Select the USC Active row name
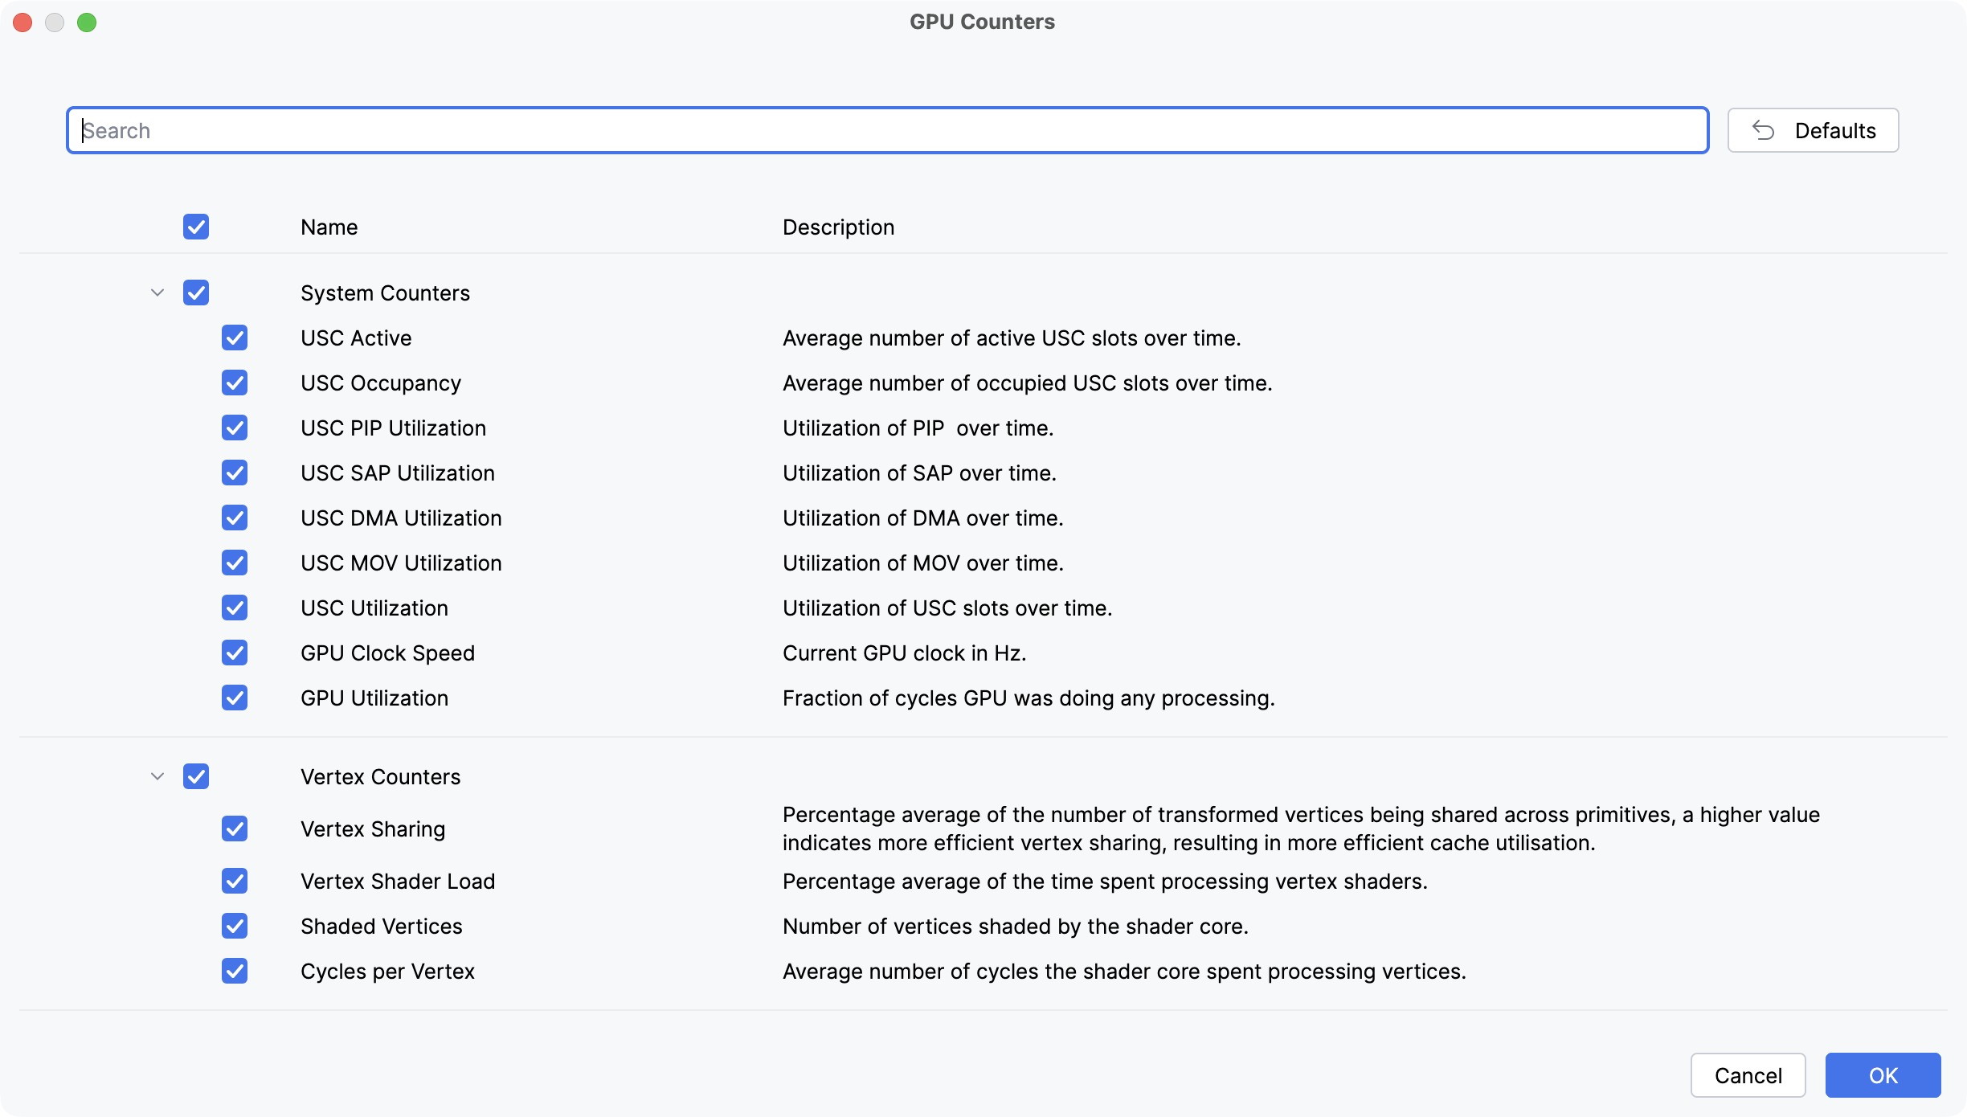1967x1117 pixels. pyautogui.click(x=356, y=338)
